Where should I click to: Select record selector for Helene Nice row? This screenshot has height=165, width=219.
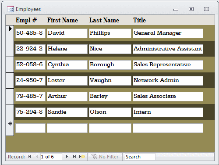click(x=10, y=49)
